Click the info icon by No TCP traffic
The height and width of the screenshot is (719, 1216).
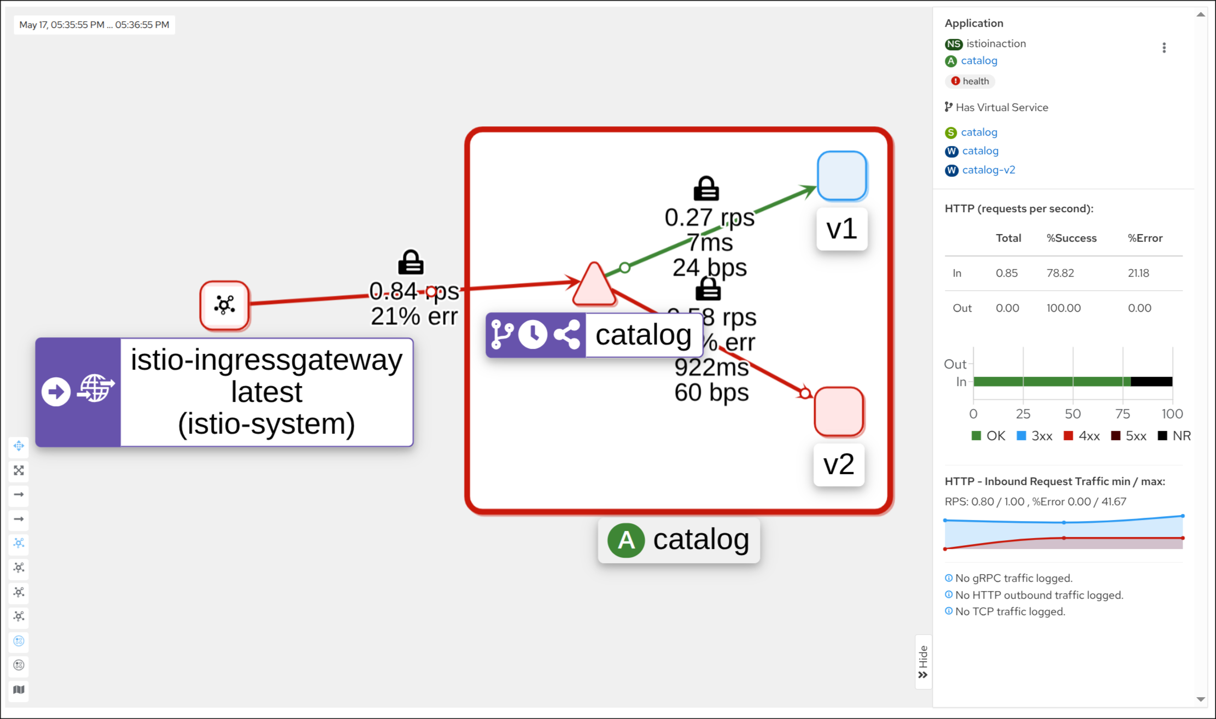click(949, 611)
